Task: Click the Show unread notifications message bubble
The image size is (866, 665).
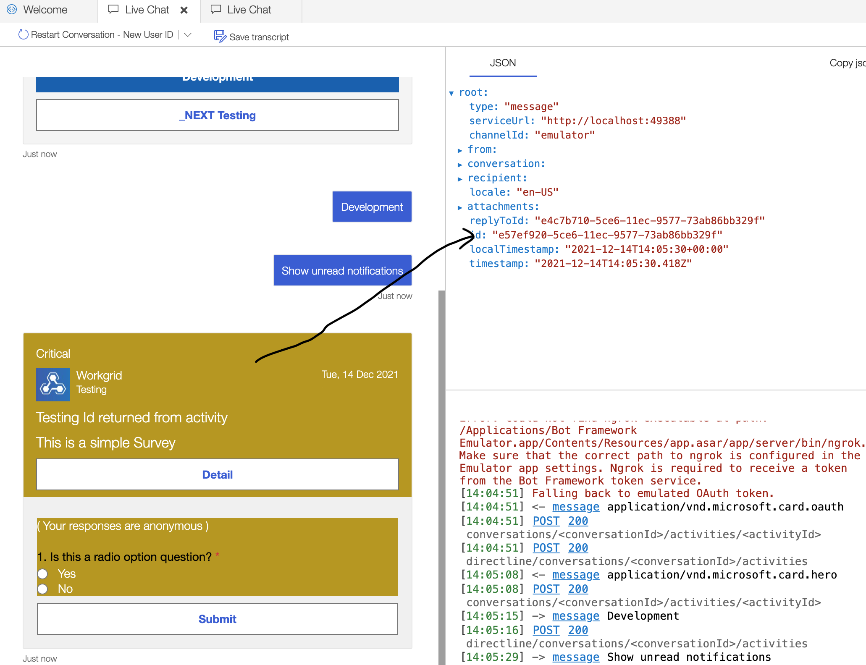Action: point(342,270)
